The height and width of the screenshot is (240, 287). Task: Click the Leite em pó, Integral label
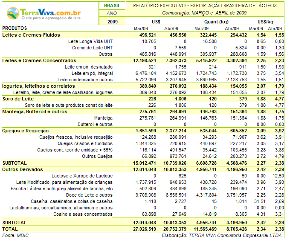tap(92, 74)
